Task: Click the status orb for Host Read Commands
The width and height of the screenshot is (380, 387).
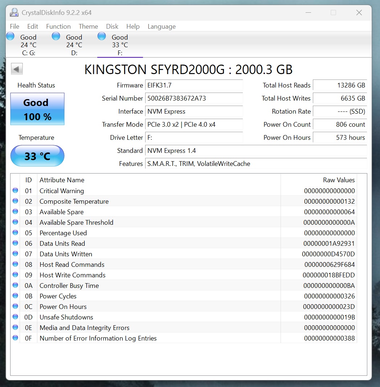Action: click(x=15, y=264)
